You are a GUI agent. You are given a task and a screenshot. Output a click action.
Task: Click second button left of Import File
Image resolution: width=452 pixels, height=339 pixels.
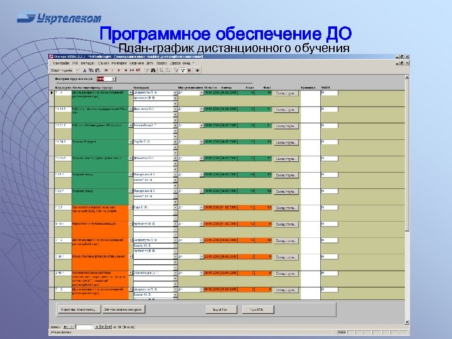[x=124, y=309]
